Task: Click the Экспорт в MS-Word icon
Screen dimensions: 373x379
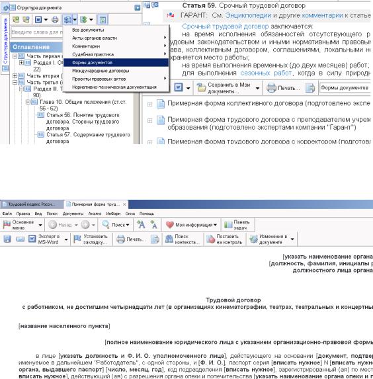Action: [32, 239]
